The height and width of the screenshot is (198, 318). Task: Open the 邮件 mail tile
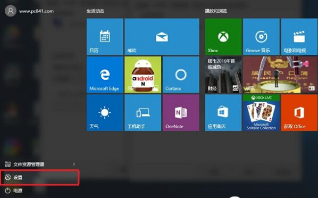click(162, 37)
